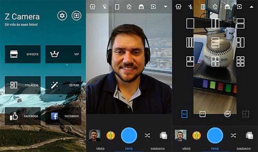Tap the blue shutter button on baseball screen
Viewport: 258px width, 152px height.
coord(215,135)
